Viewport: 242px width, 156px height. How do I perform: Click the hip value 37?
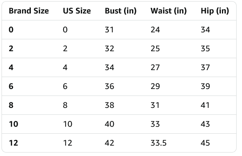205,67
